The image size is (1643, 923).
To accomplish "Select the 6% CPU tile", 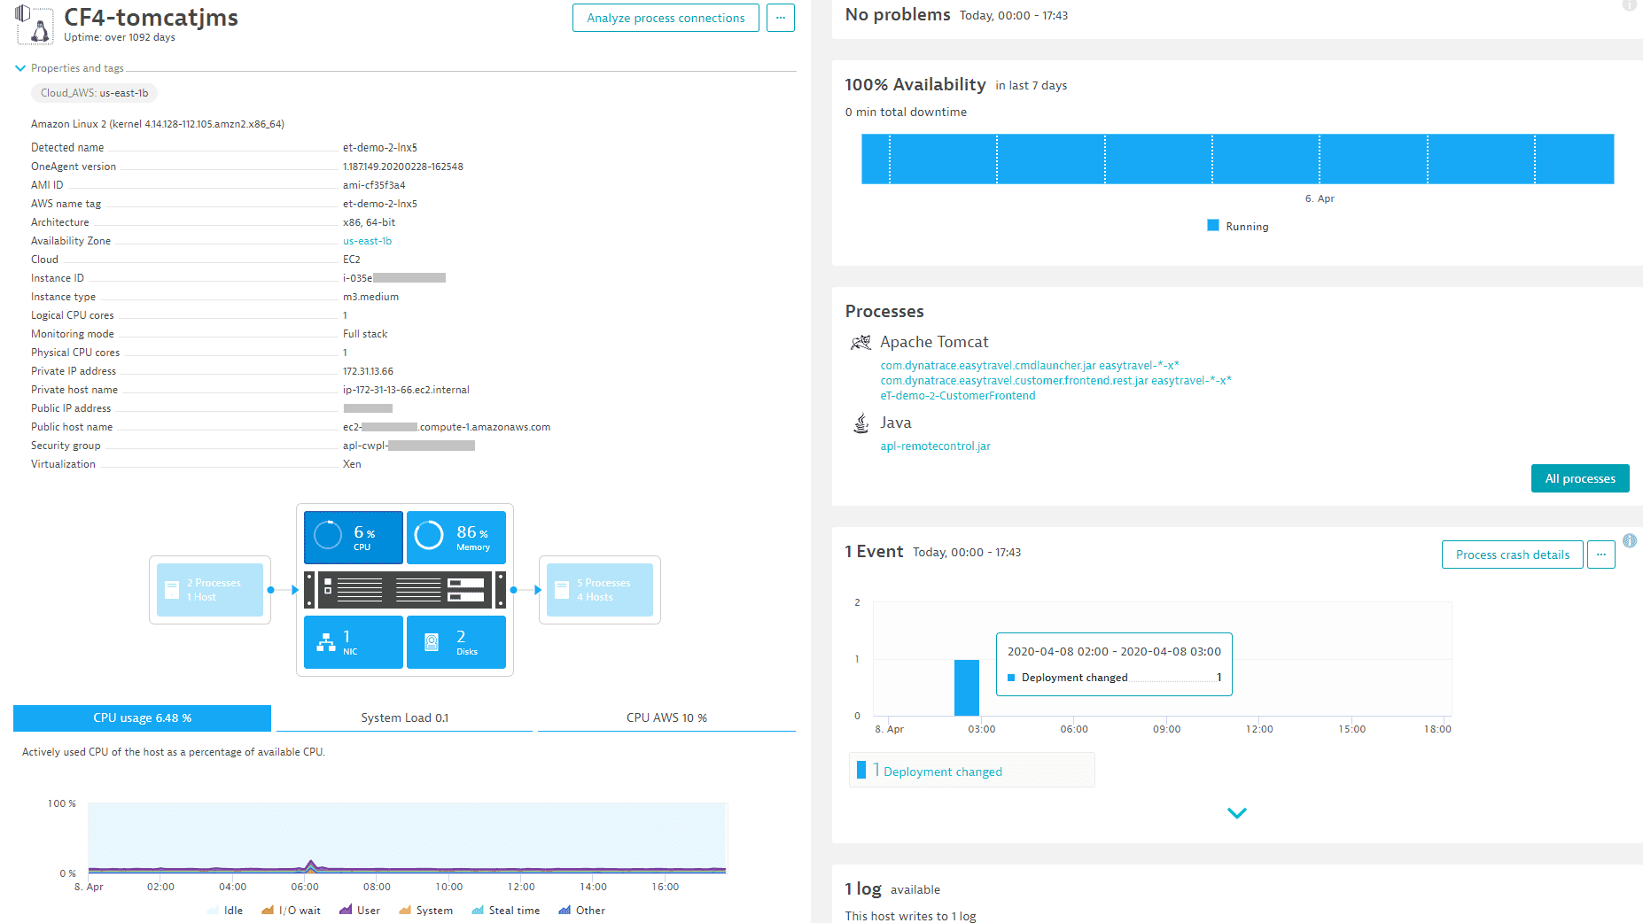I will pyautogui.click(x=354, y=537).
